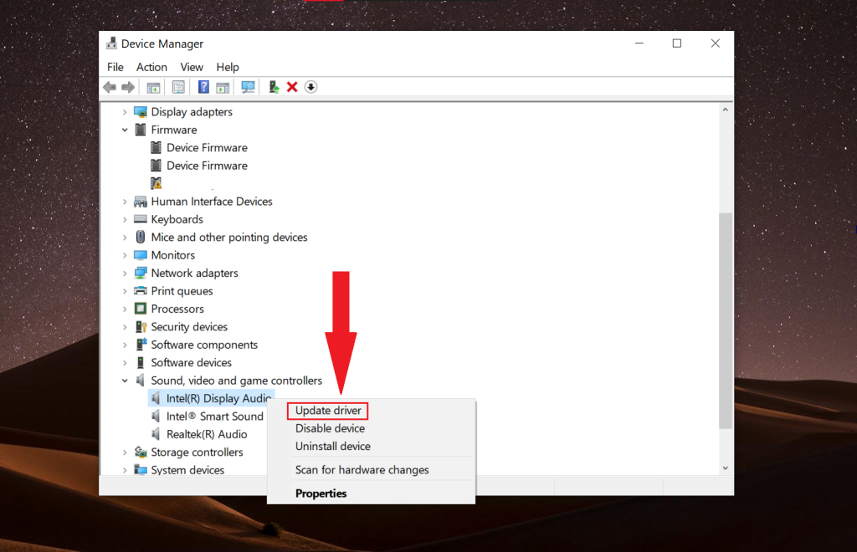The width and height of the screenshot is (857, 552).
Task: Open the Action menu
Action: (151, 67)
